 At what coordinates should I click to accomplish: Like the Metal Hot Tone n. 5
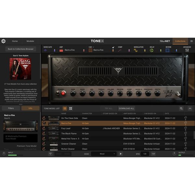pyautogui.click(x=186, y=138)
